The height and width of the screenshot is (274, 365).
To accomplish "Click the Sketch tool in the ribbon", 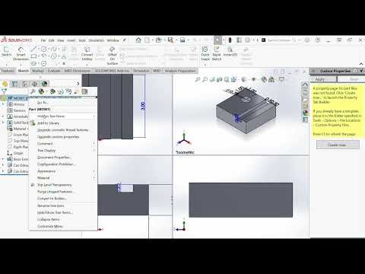I will pos(6,51).
